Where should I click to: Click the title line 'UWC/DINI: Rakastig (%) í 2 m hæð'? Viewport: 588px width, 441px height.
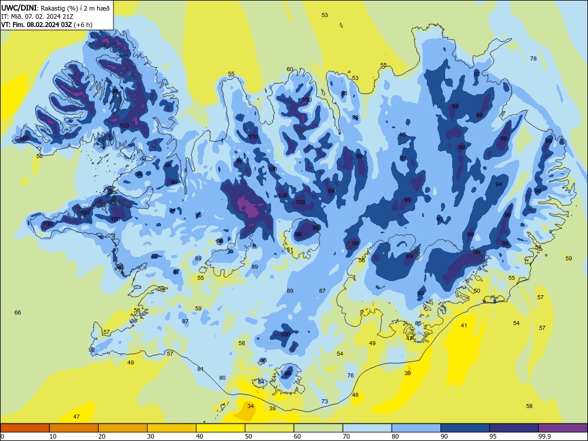click(x=55, y=8)
